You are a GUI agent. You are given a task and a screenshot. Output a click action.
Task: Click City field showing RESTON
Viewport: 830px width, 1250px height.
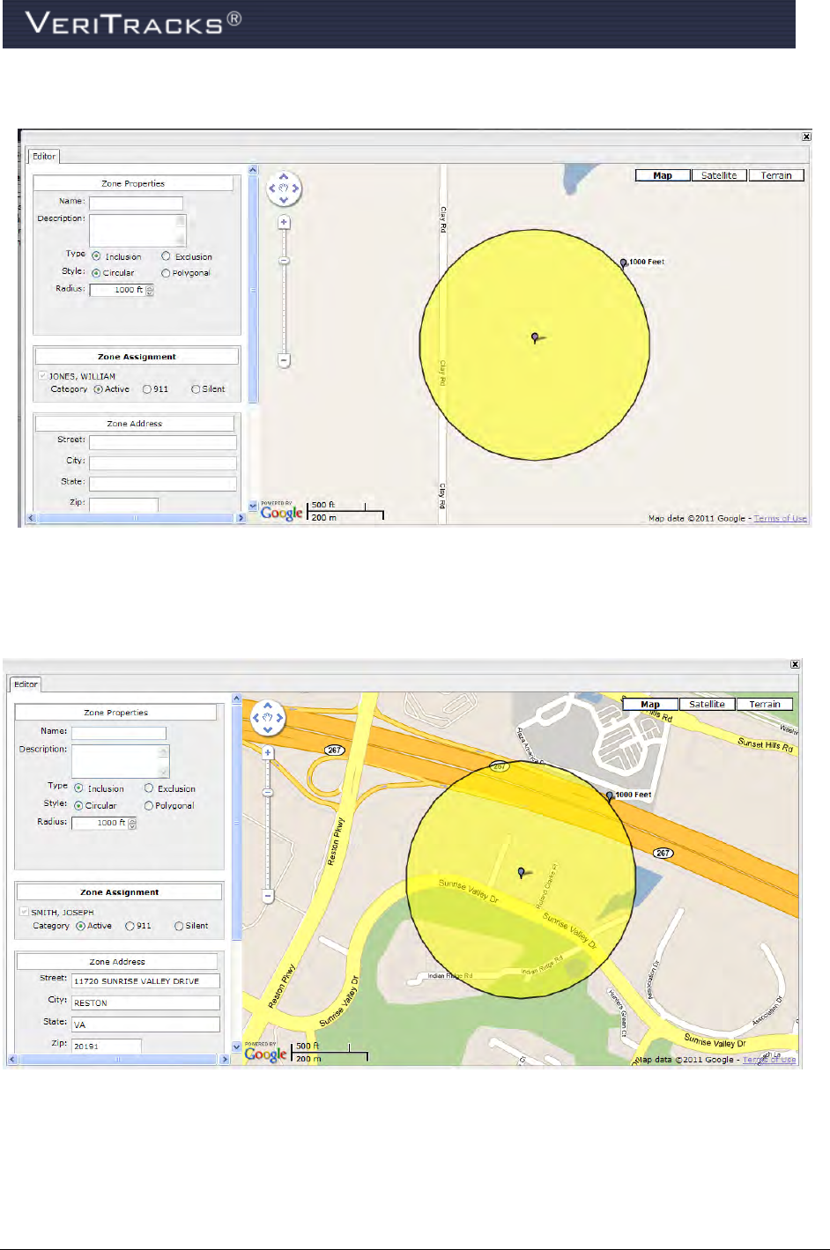145,1002
